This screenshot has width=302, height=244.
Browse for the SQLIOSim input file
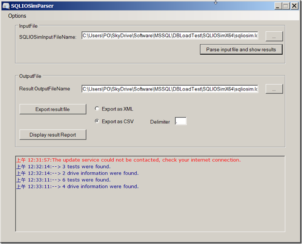(x=274, y=36)
